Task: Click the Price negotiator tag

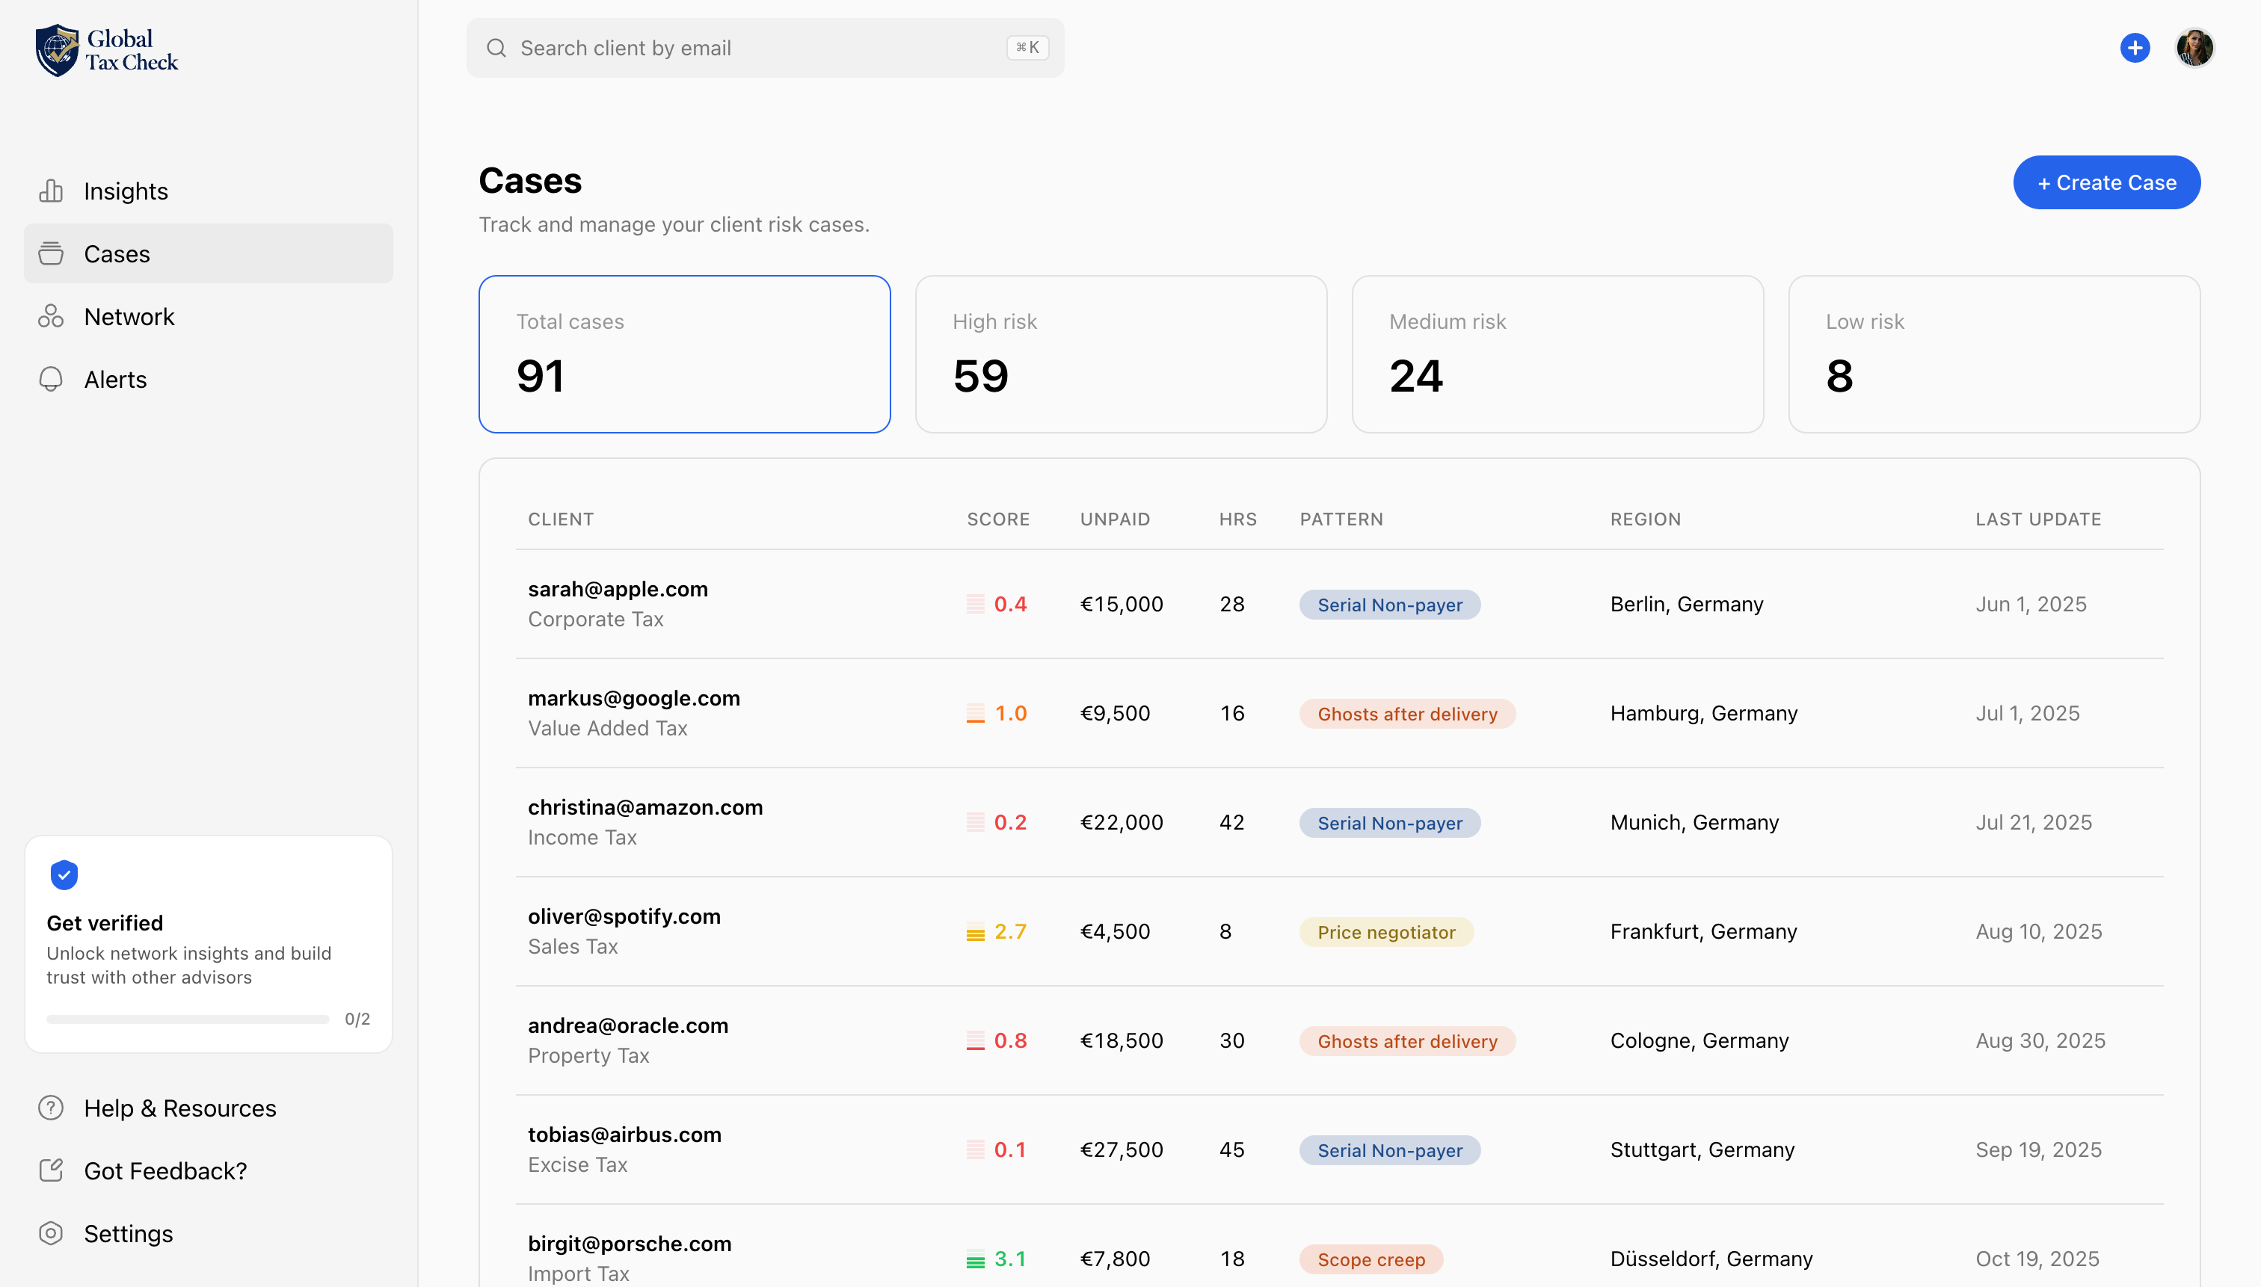Action: pos(1385,932)
